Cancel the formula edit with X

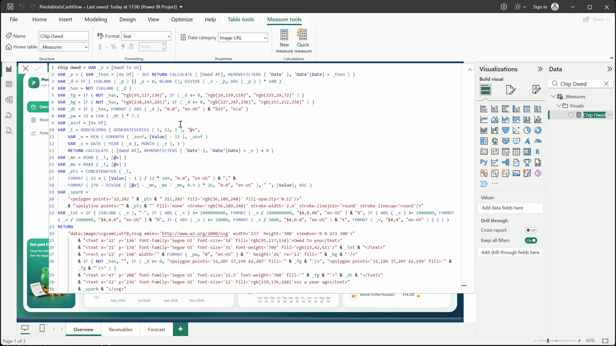(26, 68)
